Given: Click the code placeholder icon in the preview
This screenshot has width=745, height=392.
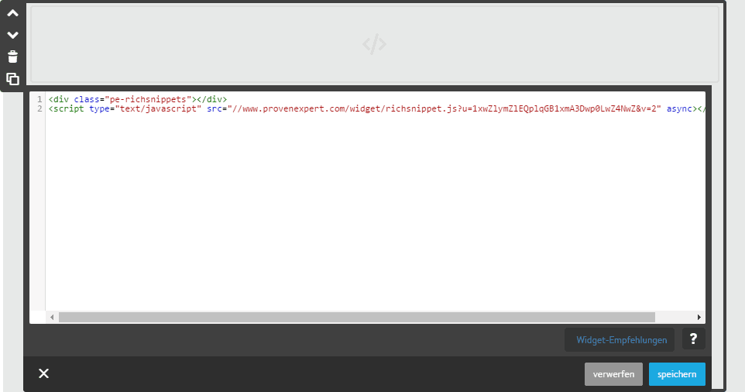Looking at the screenshot, I should [x=374, y=45].
